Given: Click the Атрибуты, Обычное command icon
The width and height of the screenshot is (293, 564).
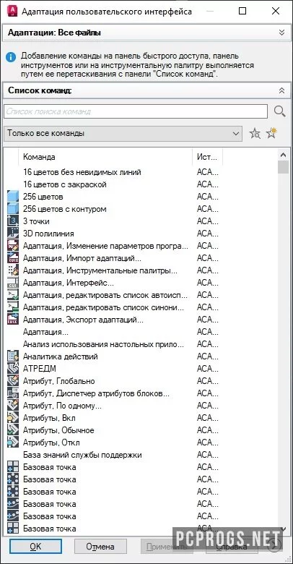Looking at the screenshot, I should [13, 430].
